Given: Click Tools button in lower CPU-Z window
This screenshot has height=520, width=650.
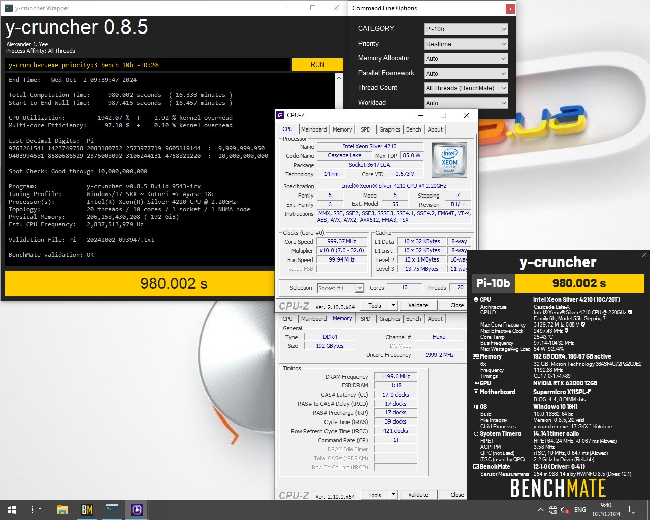Looking at the screenshot, I should pyautogui.click(x=375, y=495).
